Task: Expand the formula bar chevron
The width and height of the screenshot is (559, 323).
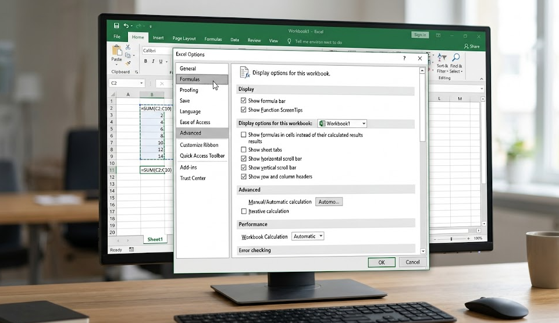Action: (x=482, y=88)
